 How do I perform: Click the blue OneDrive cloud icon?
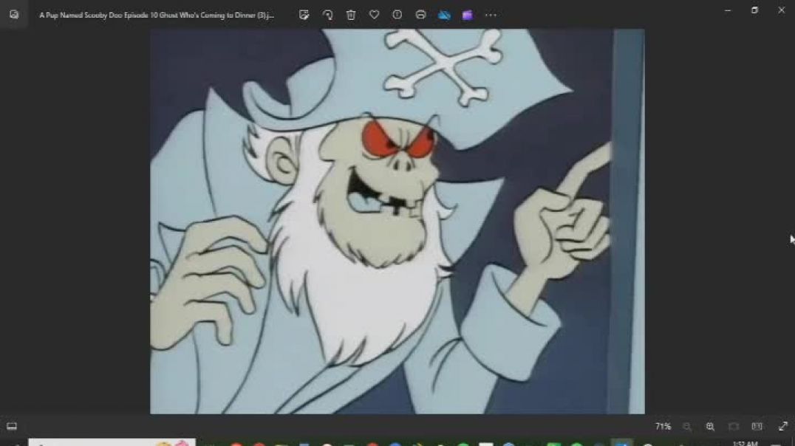(x=444, y=15)
